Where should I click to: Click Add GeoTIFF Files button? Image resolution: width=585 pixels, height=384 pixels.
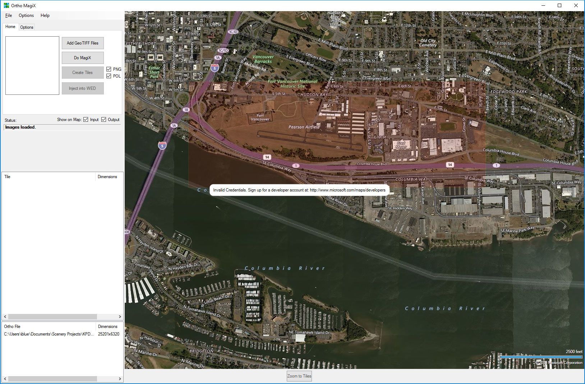click(x=83, y=43)
